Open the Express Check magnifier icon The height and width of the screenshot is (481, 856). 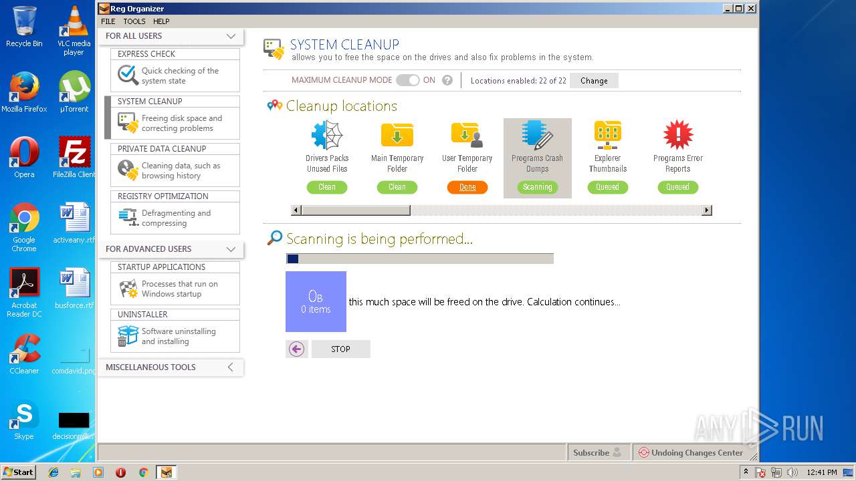(128, 75)
